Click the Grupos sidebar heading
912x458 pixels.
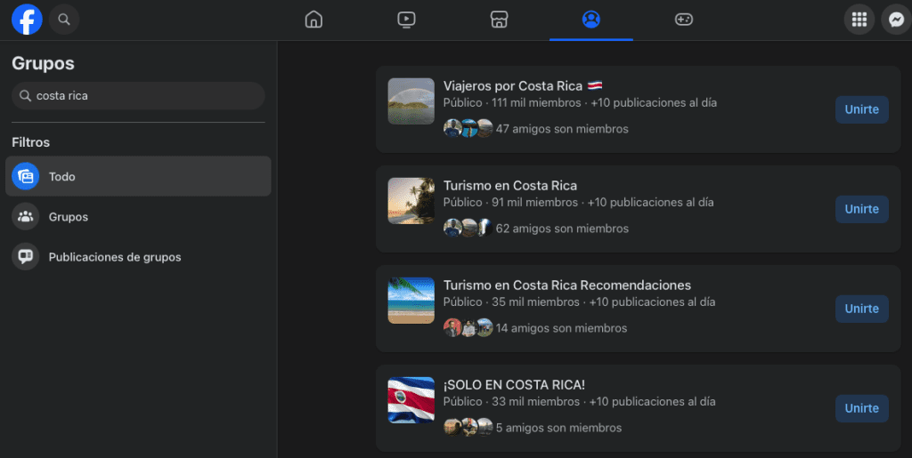(x=43, y=63)
